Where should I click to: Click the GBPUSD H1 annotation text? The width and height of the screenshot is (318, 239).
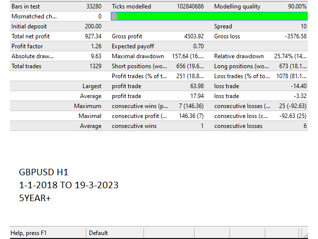pyautogui.click(x=44, y=172)
